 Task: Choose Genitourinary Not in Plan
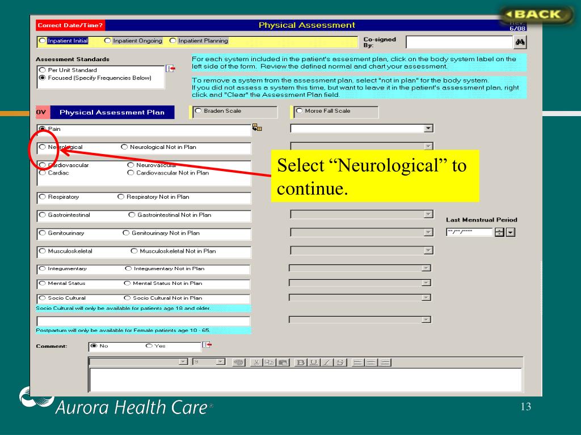pyautogui.click(x=126, y=233)
